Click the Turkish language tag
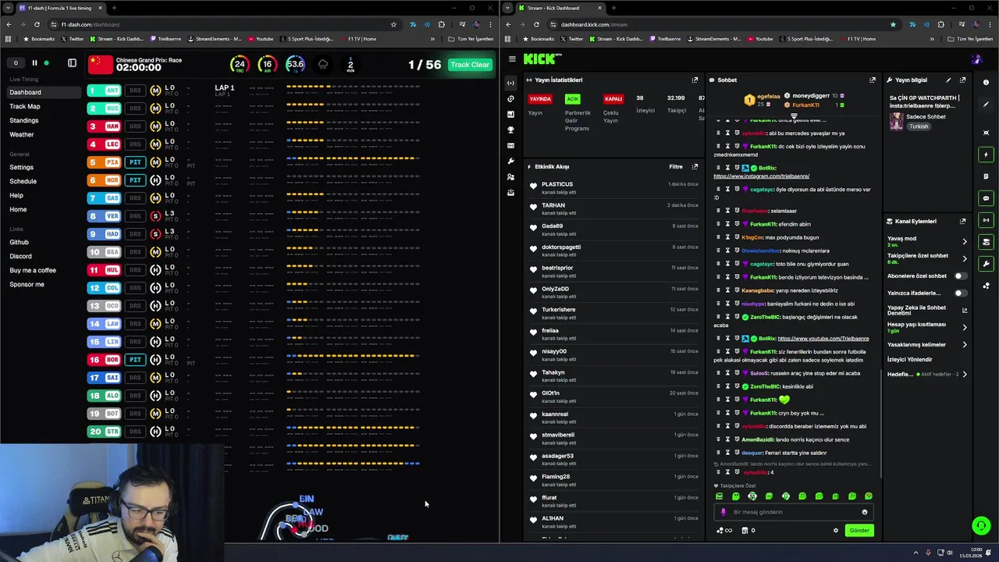 pyautogui.click(x=919, y=126)
